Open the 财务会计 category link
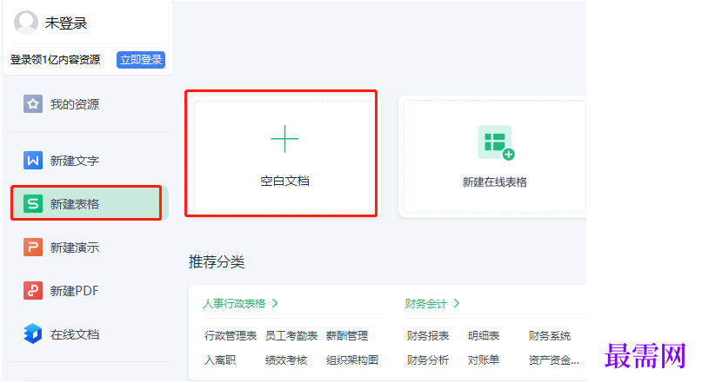The height and width of the screenshot is (383, 702). tap(425, 303)
